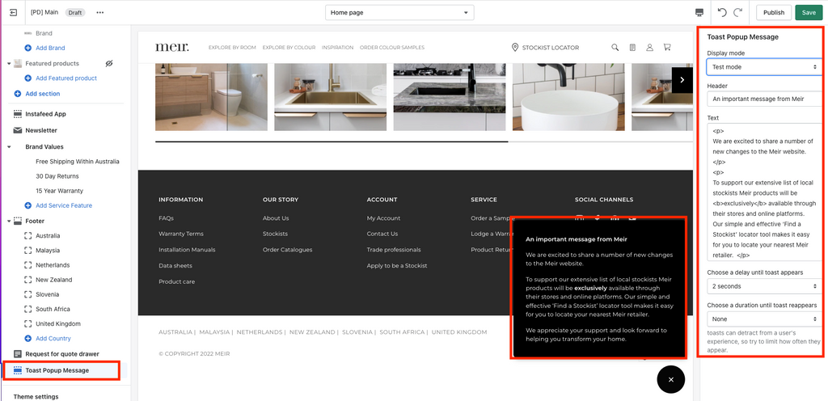The height and width of the screenshot is (401, 828).
Task: Click inside the Text HTML textarea
Action: (764, 192)
